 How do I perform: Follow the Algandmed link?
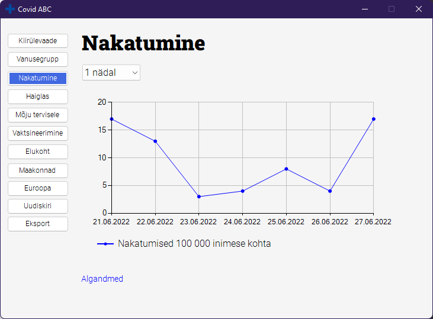(x=102, y=279)
